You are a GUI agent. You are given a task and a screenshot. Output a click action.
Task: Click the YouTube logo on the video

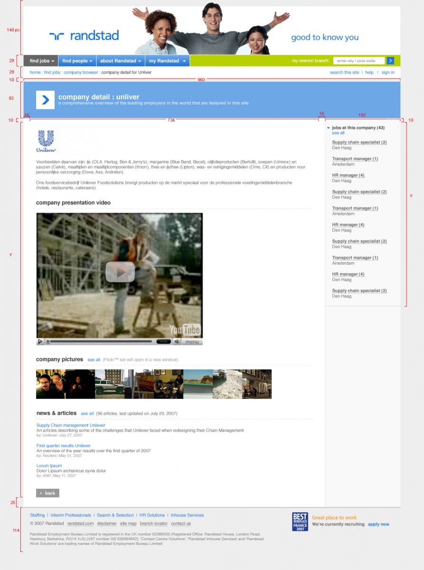point(185,330)
